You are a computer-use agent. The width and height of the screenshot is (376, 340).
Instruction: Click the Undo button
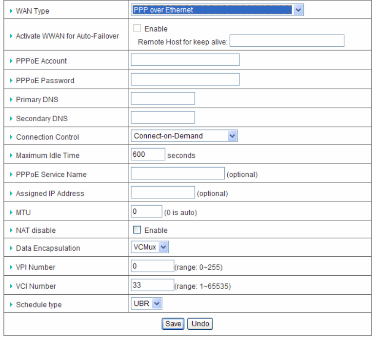(201, 324)
